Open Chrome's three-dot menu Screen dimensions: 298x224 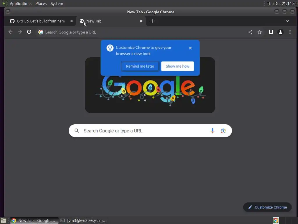coord(290,32)
